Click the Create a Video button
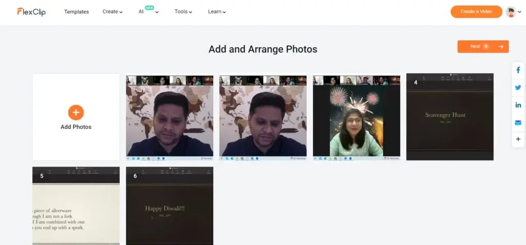 click(476, 12)
